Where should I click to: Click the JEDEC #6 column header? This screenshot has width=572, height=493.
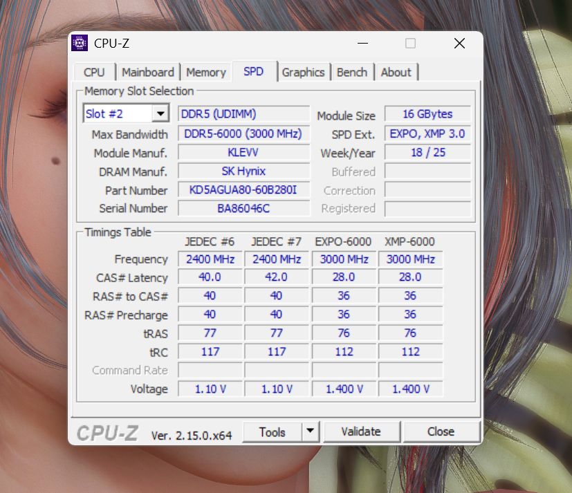click(210, 241)
